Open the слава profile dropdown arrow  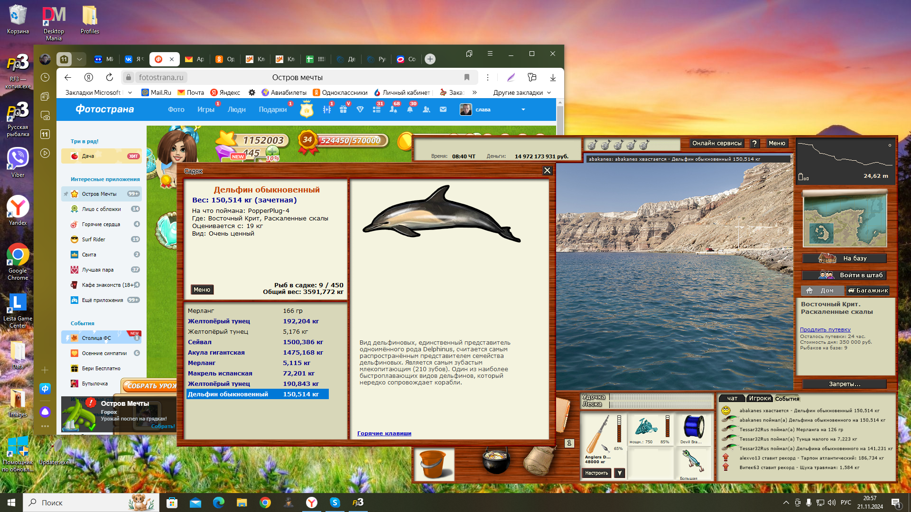(x=523, y=110)
